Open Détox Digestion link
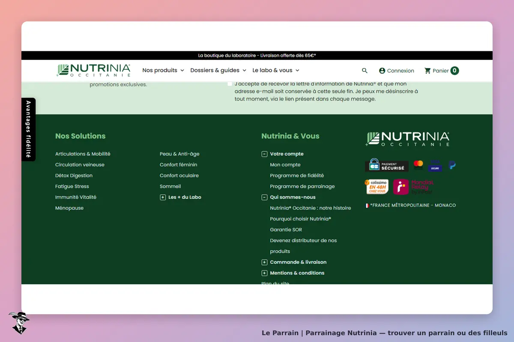Image resolution: width=514 pixels, height=342 pixels. 74,175
